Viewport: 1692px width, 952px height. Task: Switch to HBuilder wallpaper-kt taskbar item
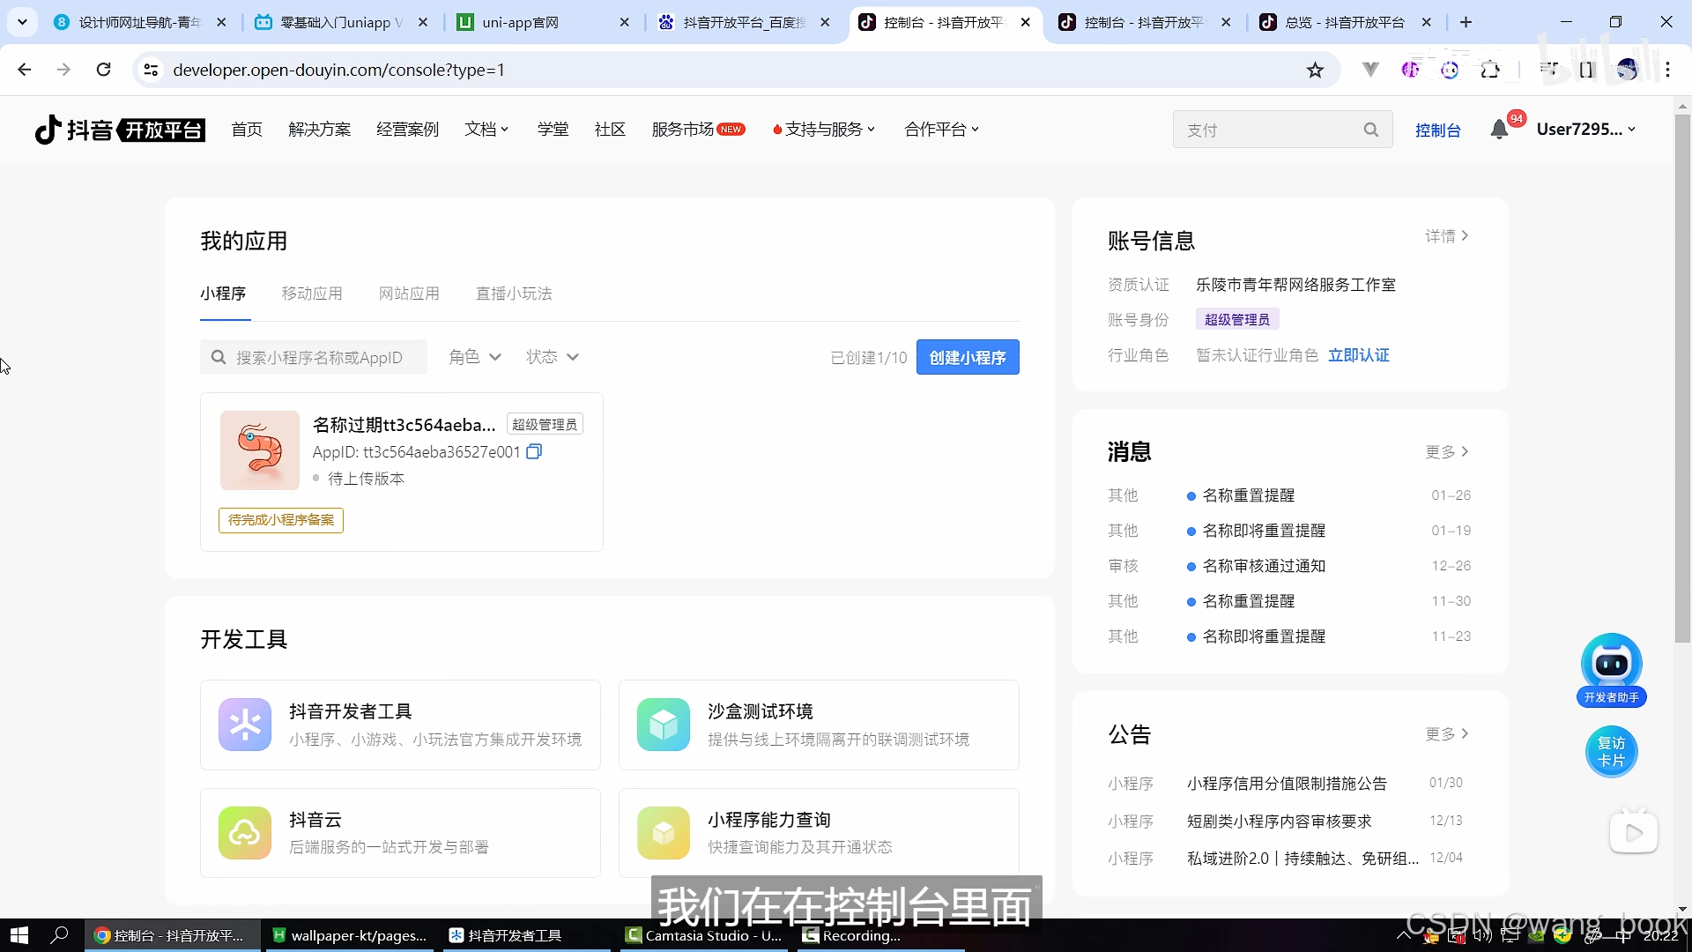[x=350, y=935]
